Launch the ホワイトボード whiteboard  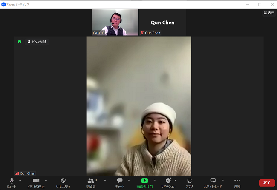[x=213, y=183]
